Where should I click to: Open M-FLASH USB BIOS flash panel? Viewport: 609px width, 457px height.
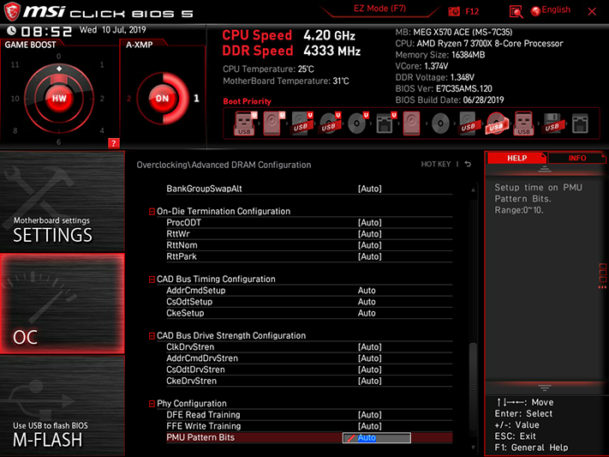[63, 406]
